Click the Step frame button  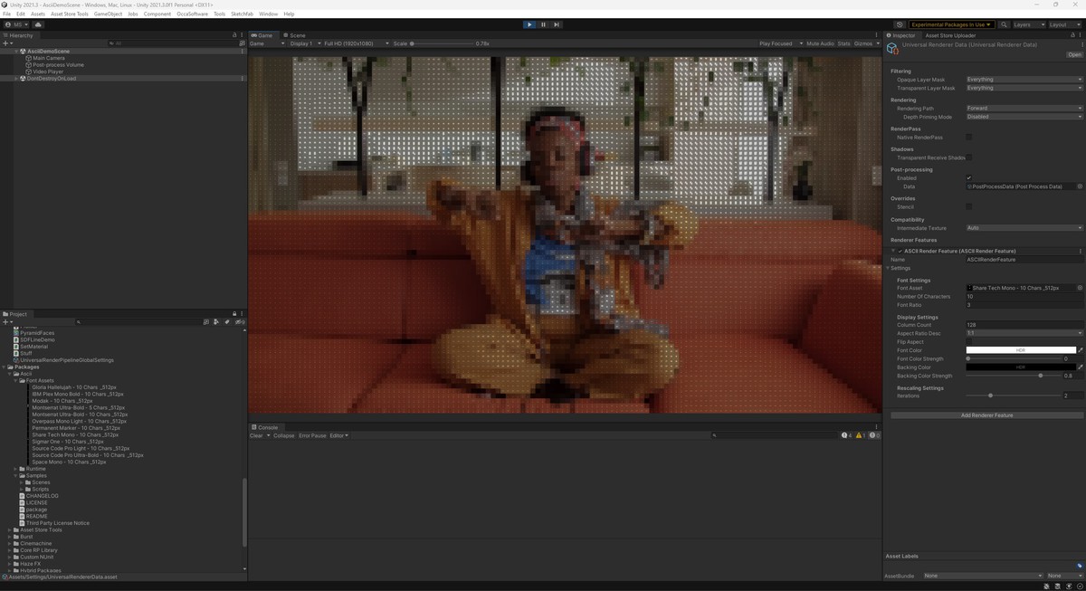tap(557, 24)
